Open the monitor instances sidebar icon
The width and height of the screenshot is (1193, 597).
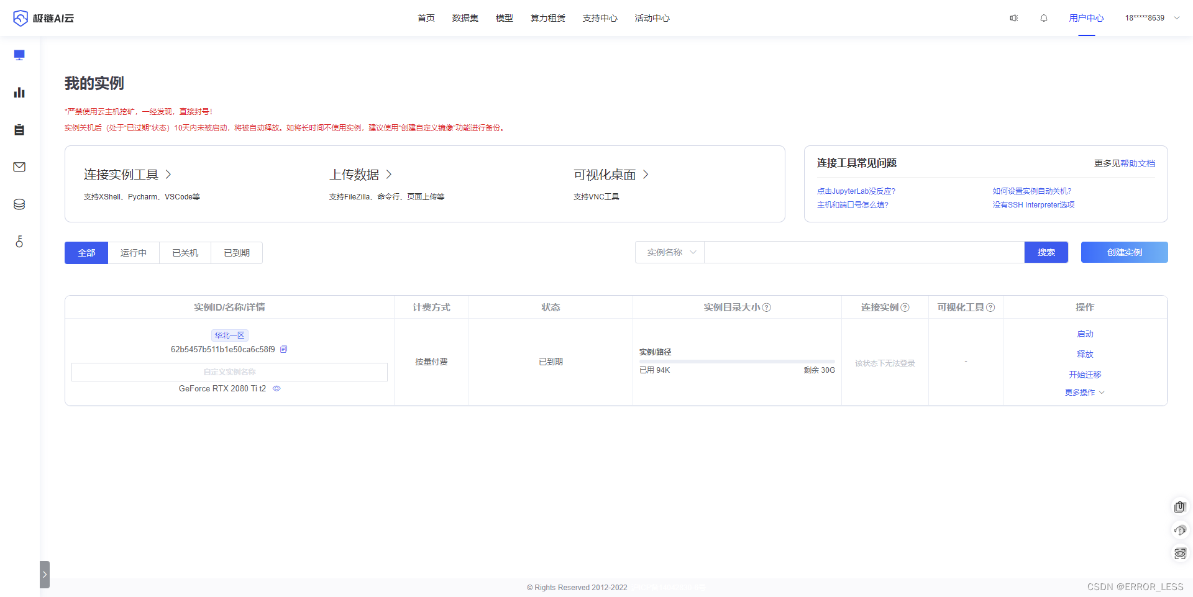[x=19, y=55]
